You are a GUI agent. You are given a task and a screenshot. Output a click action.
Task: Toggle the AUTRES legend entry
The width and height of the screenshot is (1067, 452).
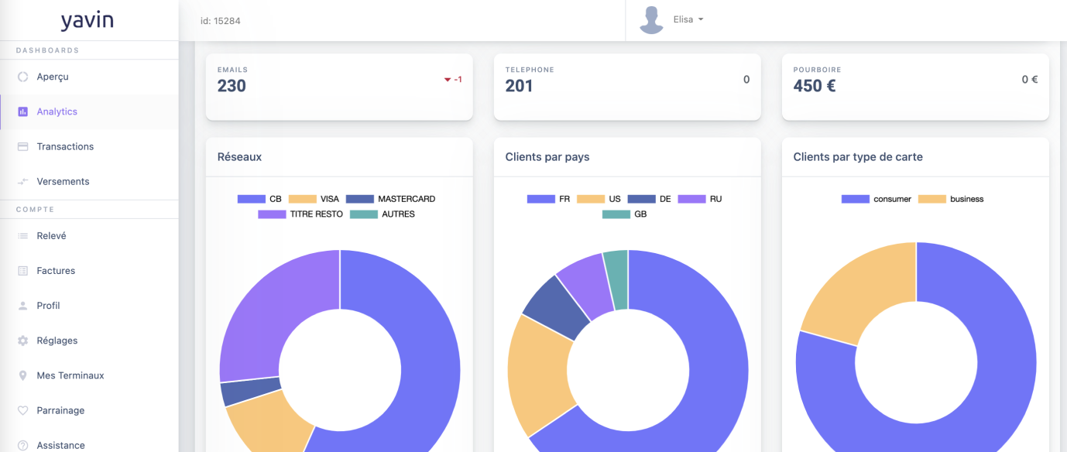pyautogui.click(x=383, y=214)
